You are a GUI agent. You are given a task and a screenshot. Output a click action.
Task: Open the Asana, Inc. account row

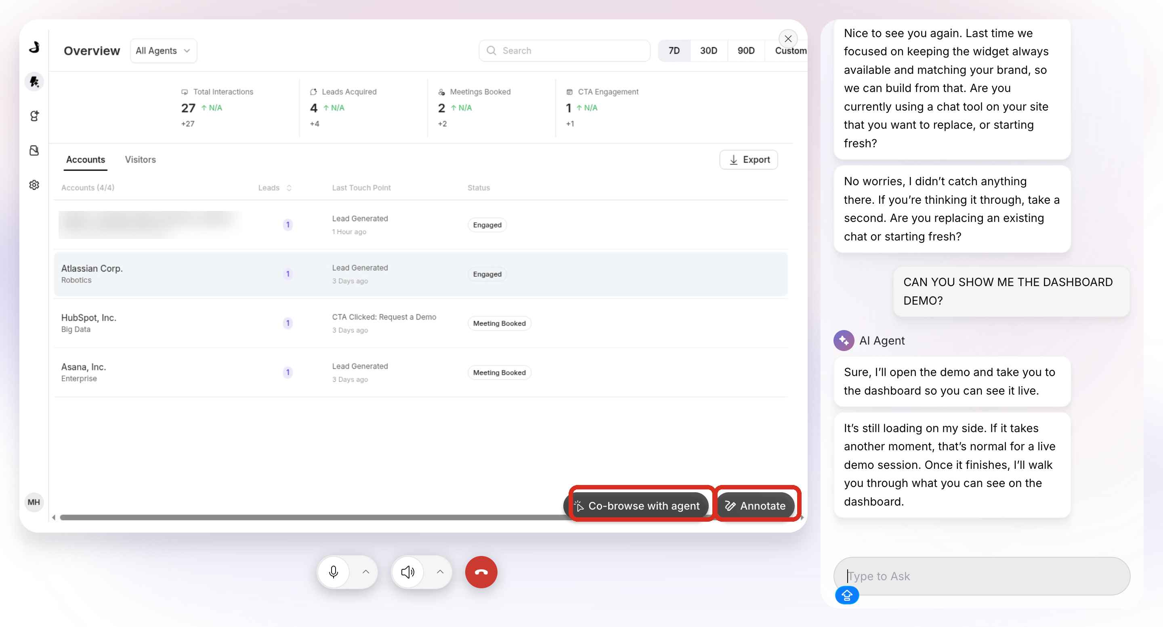[421, 372]
